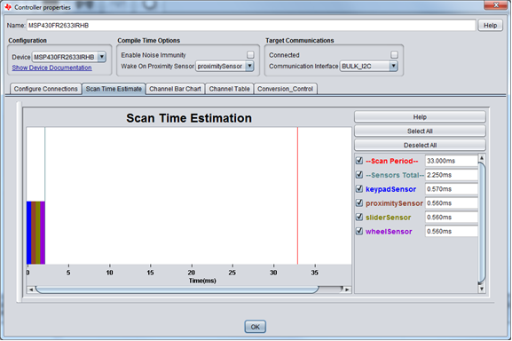Screen dimensions: 512x341
Task: Uncheck the proximitySensor checkbox
Action: tap(359, 202)
